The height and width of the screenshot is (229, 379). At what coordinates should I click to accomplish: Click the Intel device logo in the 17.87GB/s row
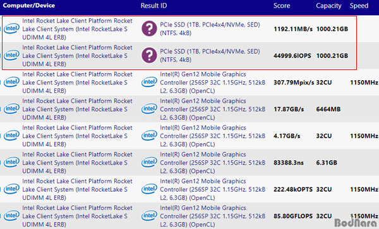[x=11, y=109]
